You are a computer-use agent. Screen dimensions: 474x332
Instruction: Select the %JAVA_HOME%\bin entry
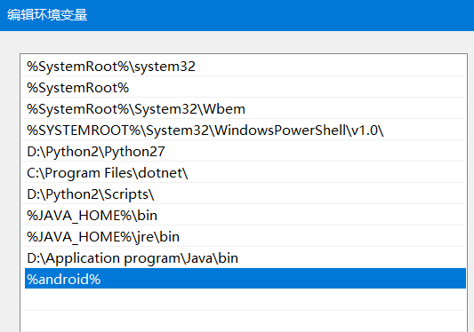pyautogui.click(x=244, y=216)
